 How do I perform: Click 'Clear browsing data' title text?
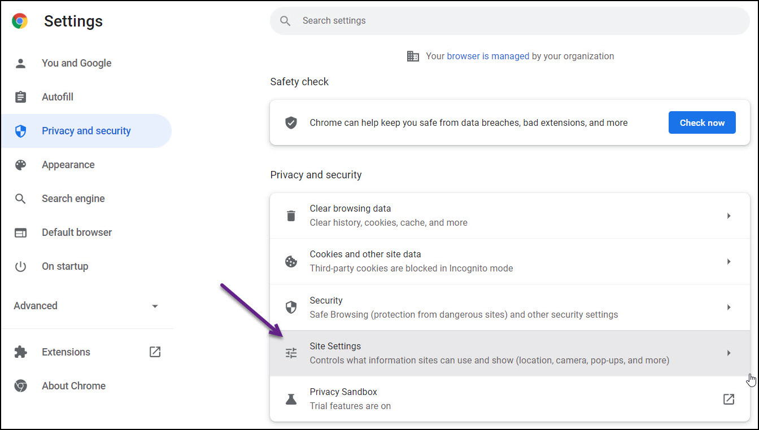pos(350,208)
